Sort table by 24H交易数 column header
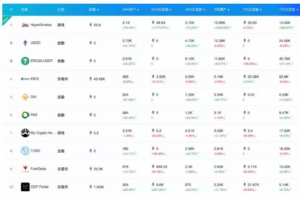Viewport: 300px width, 200px height. click(195, 9)
